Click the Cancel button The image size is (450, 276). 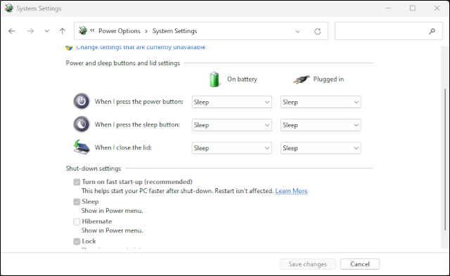360,264
